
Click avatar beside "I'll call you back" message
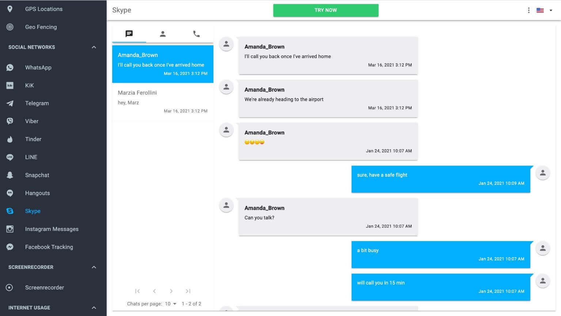pos(226,44)
